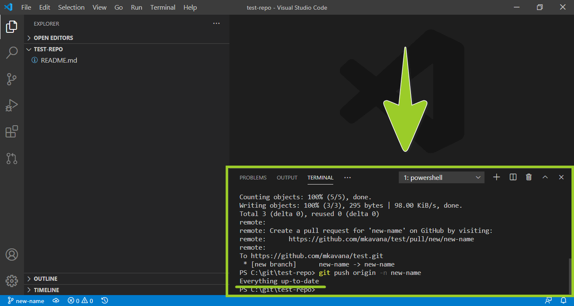Screen dimensions: 574x306
Task: Click 'Everything up-to-date' terminal text
Action: click(x=279, y=281)
